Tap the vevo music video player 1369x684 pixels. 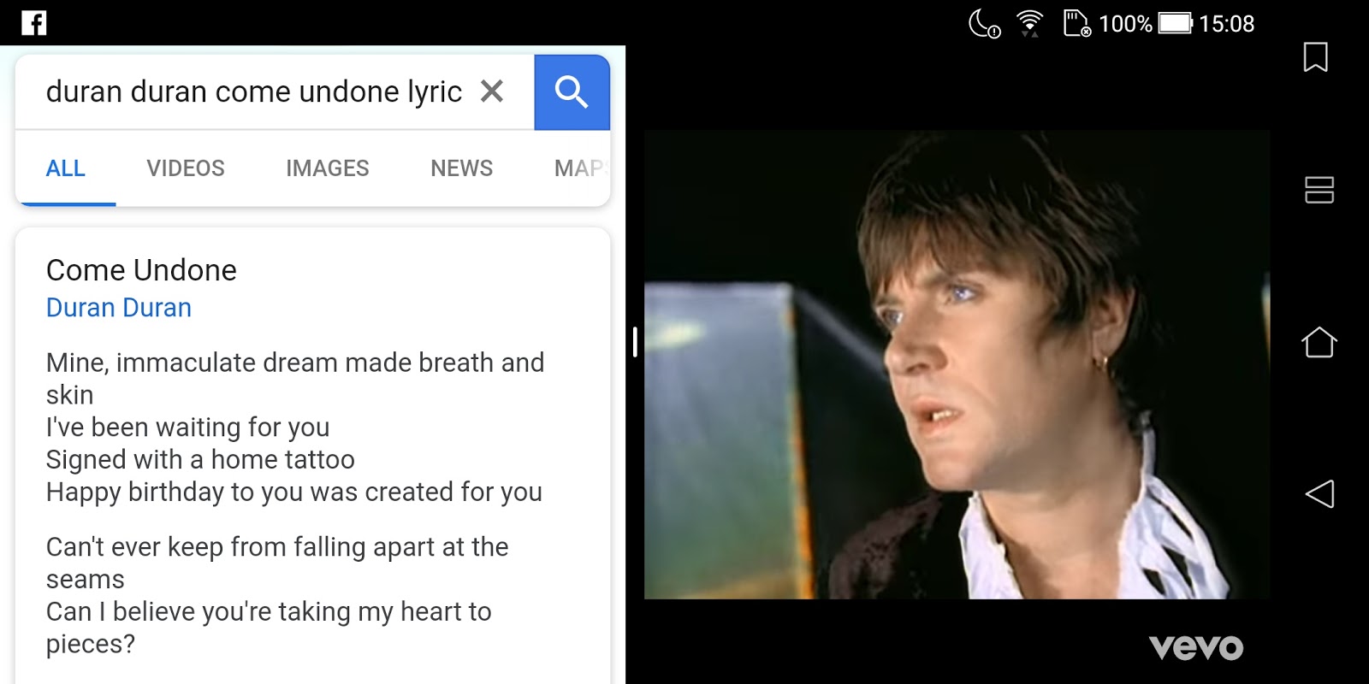click(x=957, y=364)
